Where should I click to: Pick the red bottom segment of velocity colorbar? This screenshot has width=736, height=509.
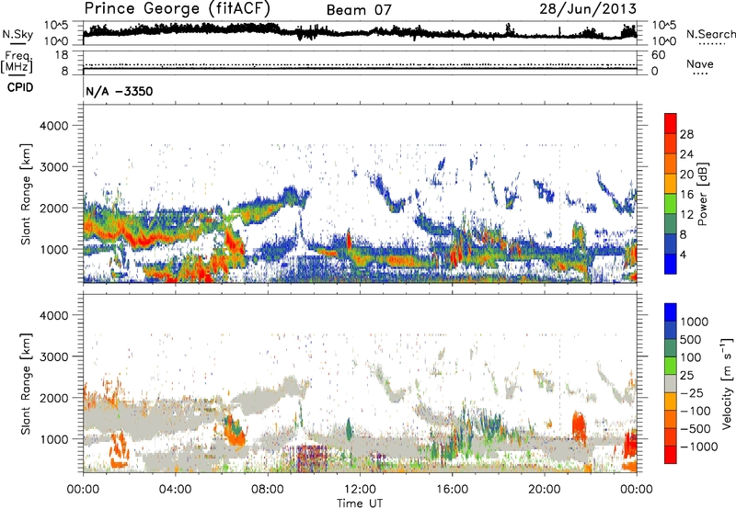[x=671, y=455]
